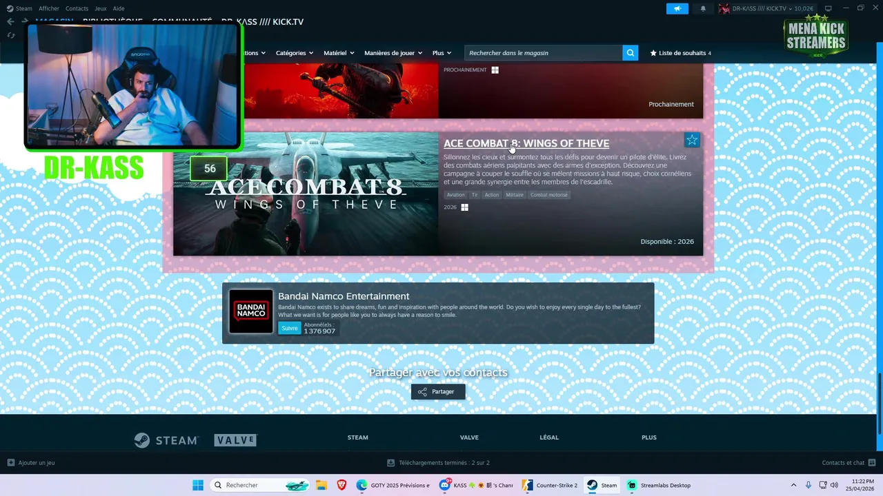Screen dimensions: 883x496
Task: Expand the Manières de jouer dropdown
Action: pyautogui.click(x=393, y=53)
